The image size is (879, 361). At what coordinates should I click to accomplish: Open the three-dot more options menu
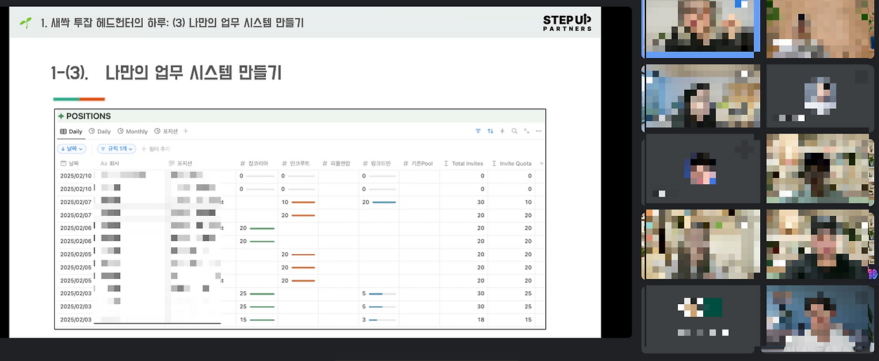point(539,131)
